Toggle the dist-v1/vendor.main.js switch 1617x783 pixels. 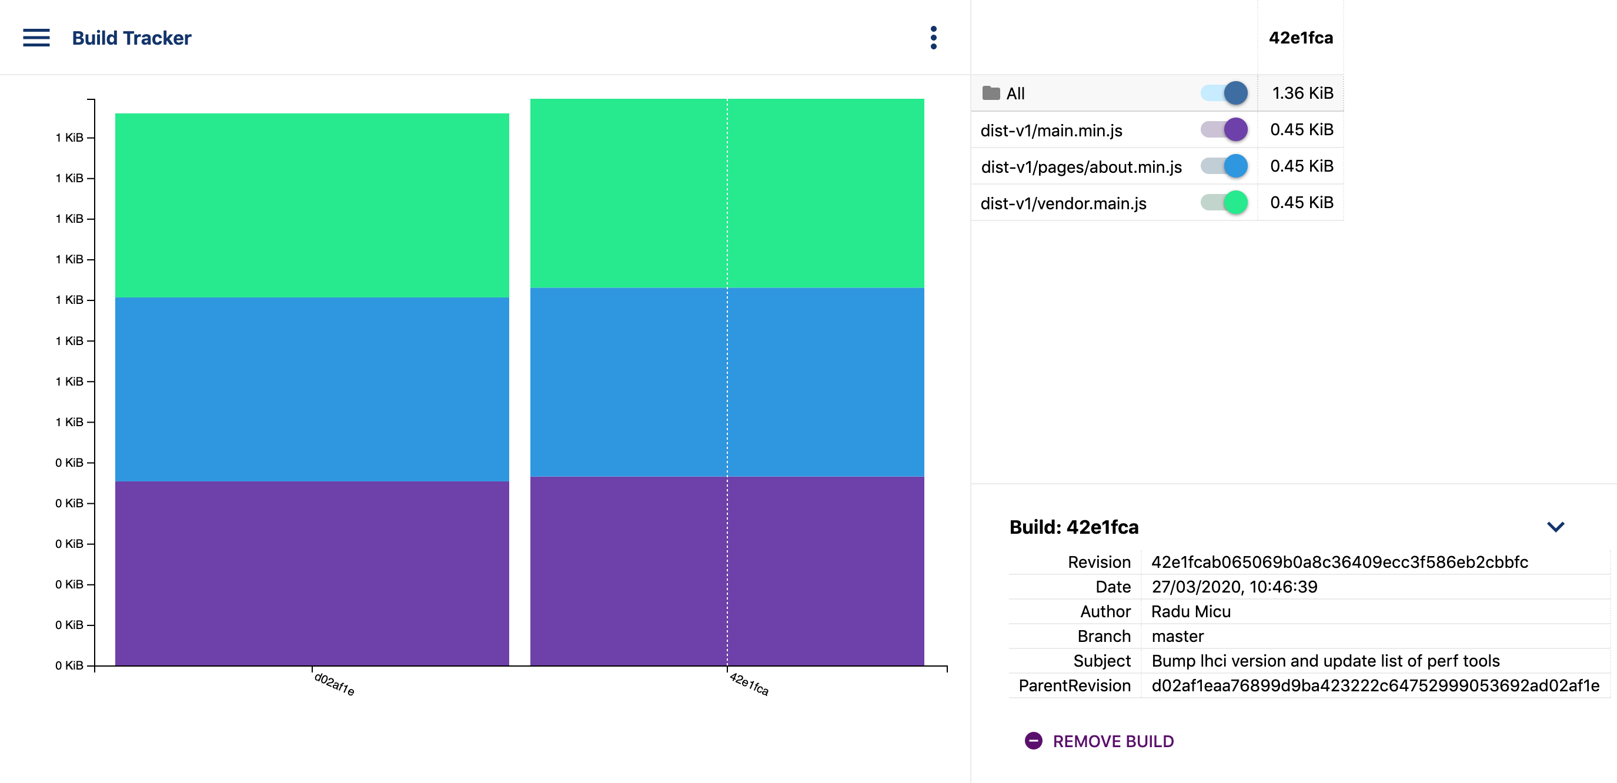(1224, 203)
